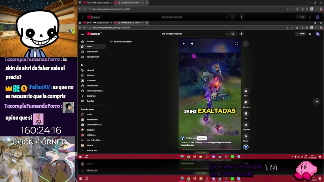Mute the Shorts player volume
Image resolution: width=324 pixels, height=182 pixels.
192,43
